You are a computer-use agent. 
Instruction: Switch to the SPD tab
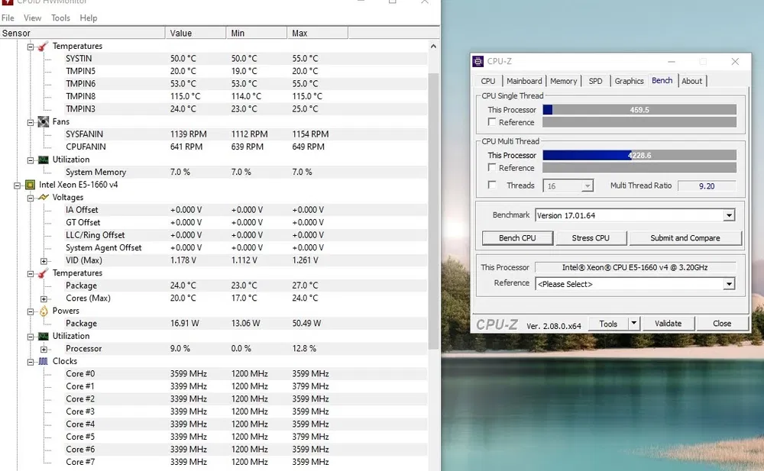pos(595,82)
